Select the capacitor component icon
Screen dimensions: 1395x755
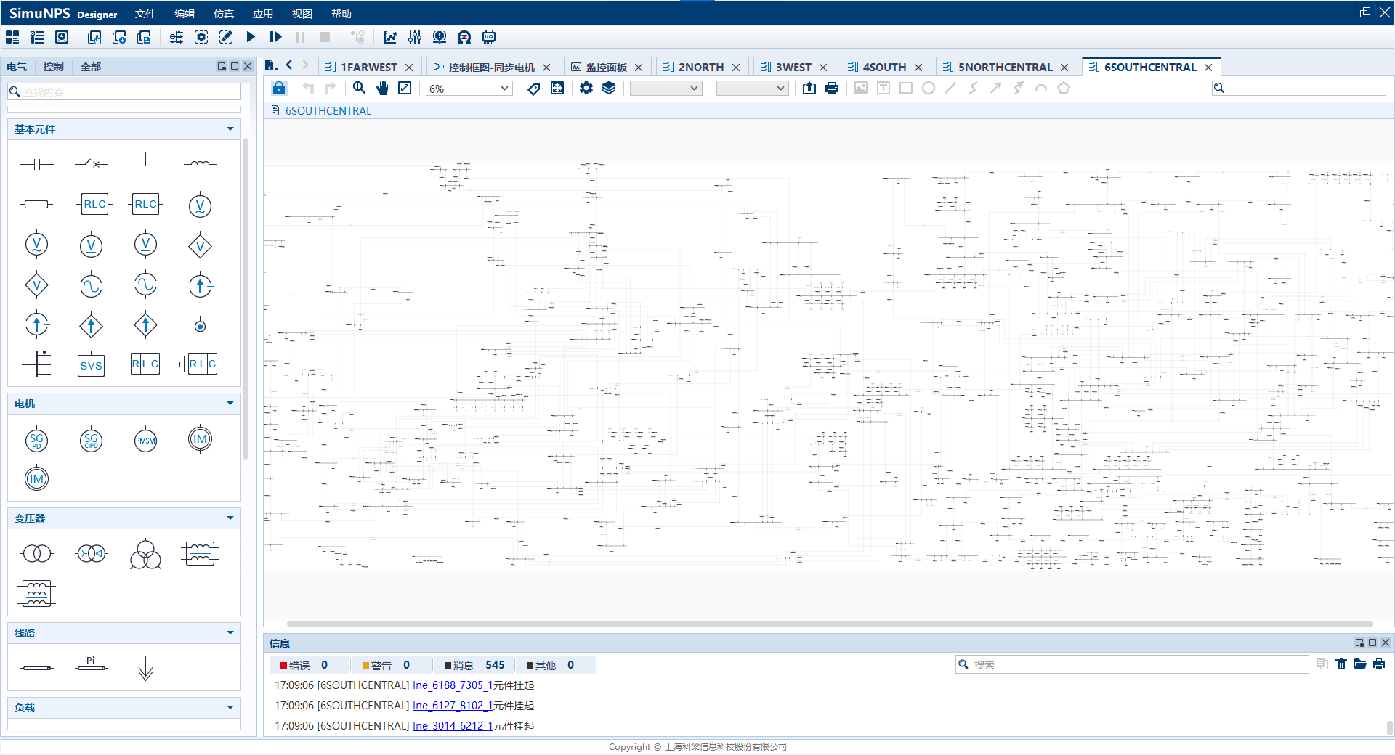(37, 165)
